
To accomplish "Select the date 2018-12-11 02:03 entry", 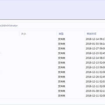I will click(95, 81).
